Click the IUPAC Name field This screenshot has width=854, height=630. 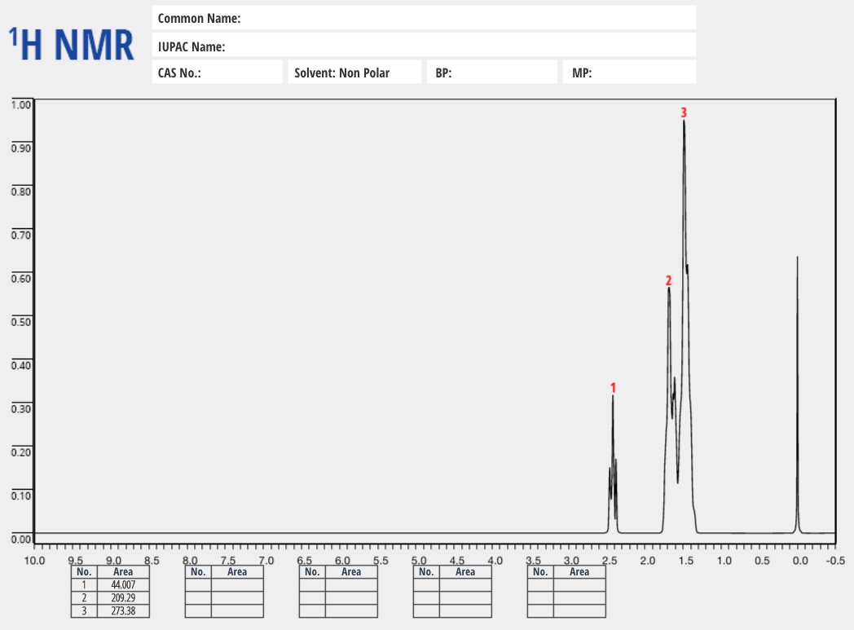click(424, 46)
